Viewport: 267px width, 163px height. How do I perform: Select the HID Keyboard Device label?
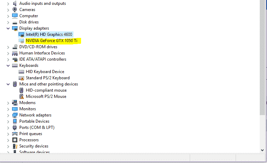45,72
